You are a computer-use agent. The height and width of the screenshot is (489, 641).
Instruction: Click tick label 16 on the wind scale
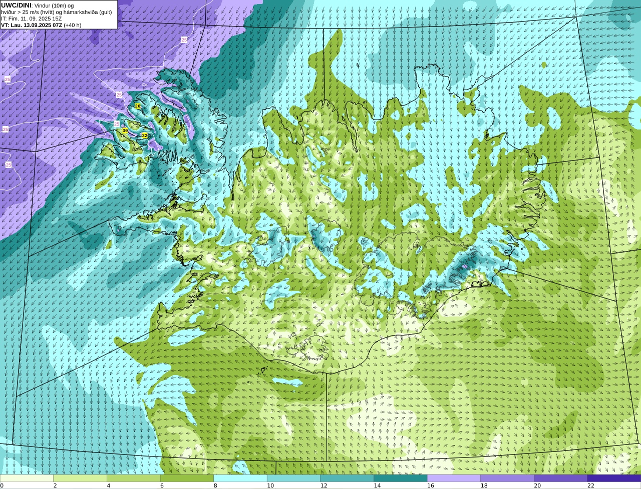431,485
